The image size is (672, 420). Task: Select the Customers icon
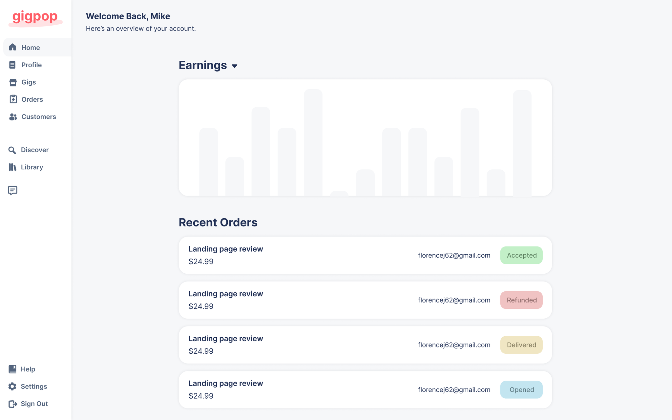(13, 116)
